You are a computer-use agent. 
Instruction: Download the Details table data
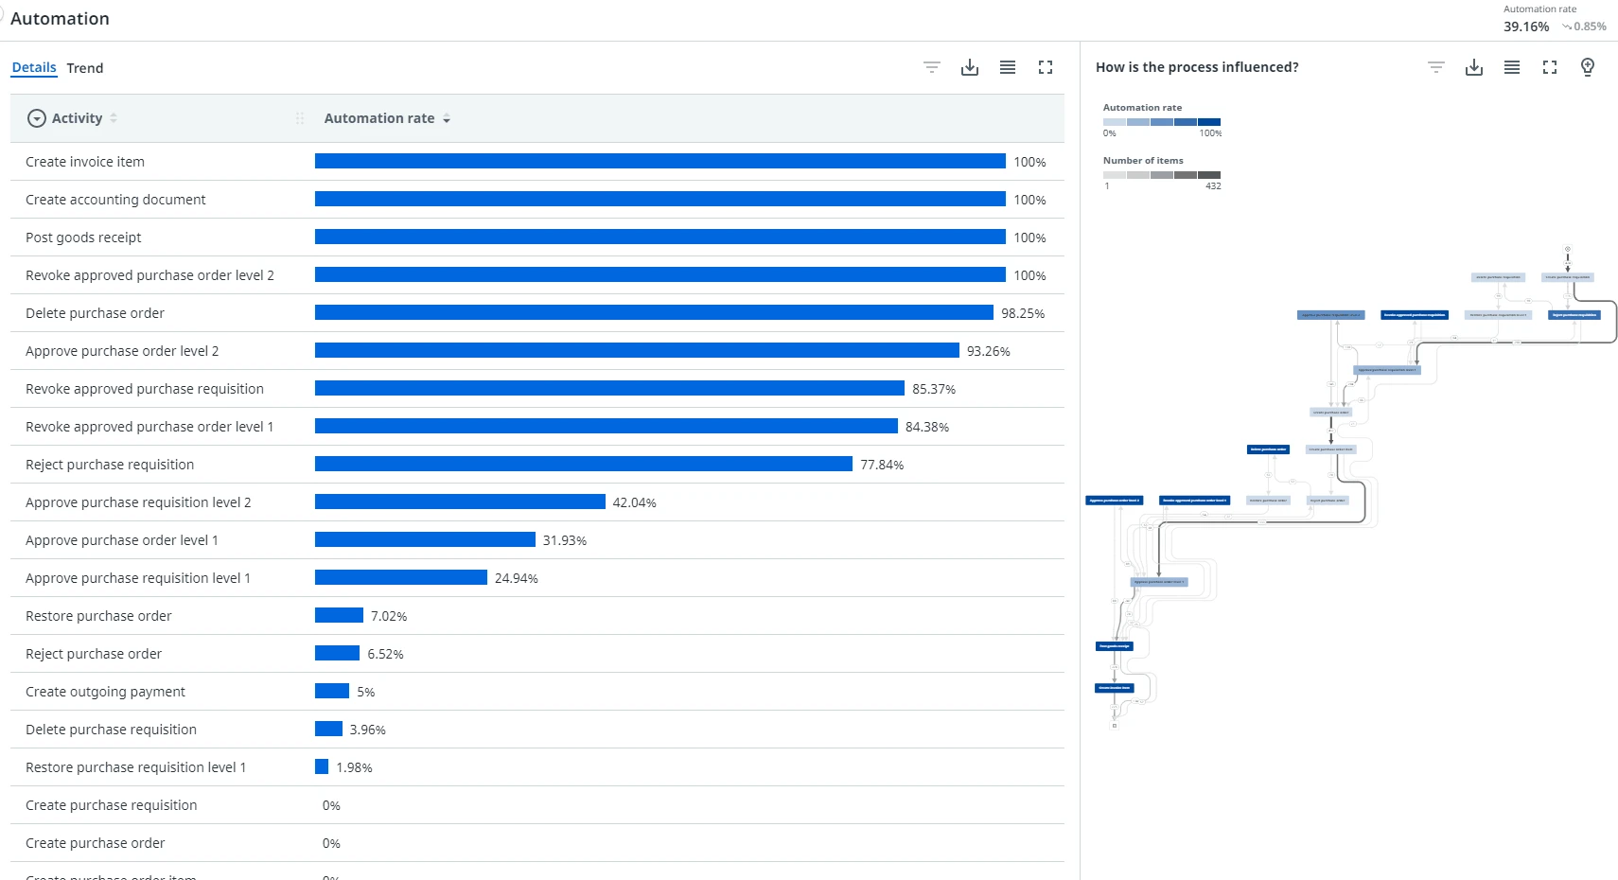[x=970, y=67]
